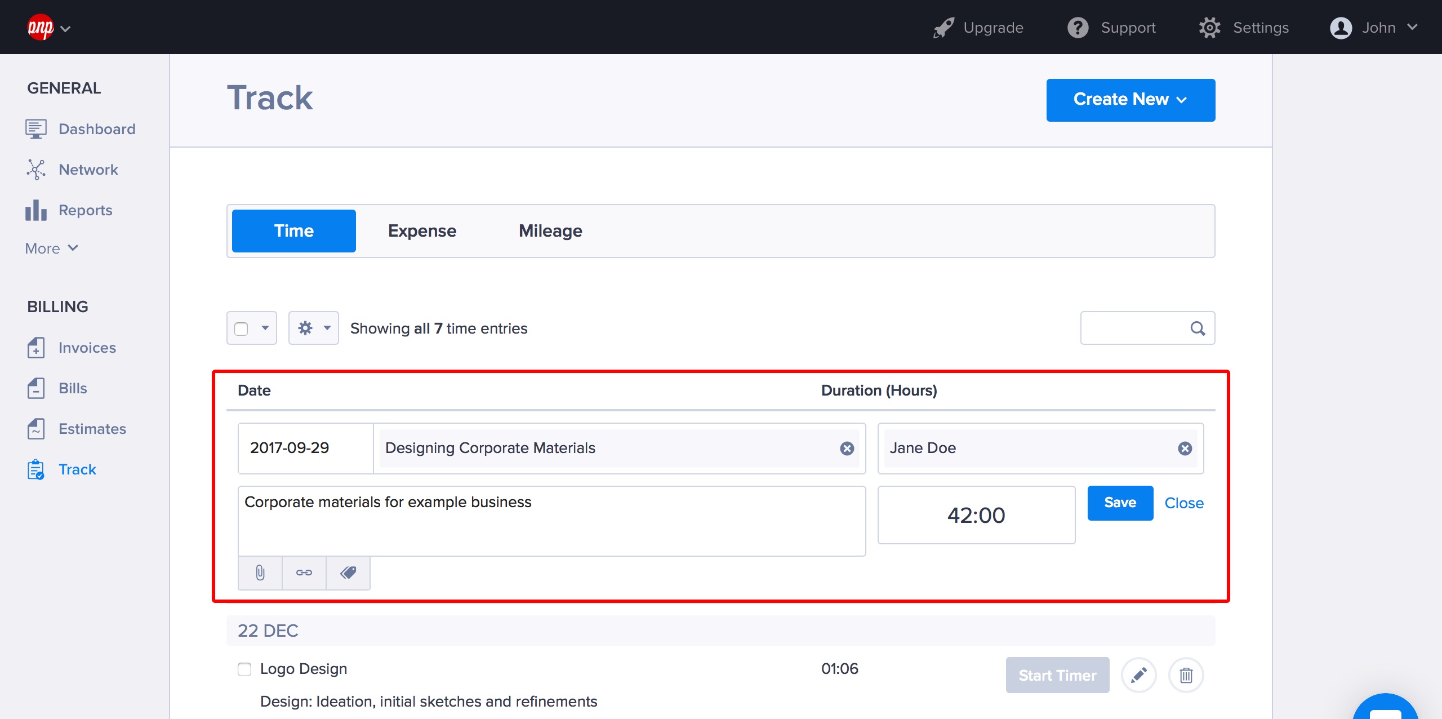This screenshot has width=1442, height=719.
Task: Click the link icon below notes
Action: 304,572
